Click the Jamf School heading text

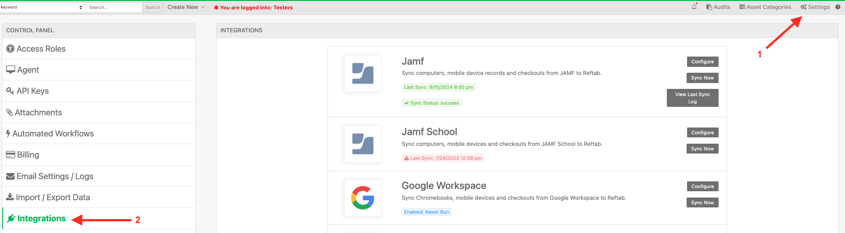coord(429,132)
